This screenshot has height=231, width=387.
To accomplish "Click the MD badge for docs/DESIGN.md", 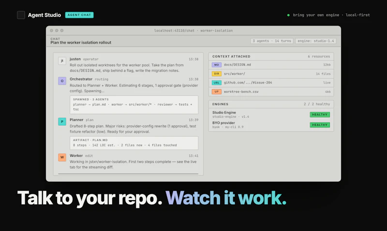I will [216, 65].
